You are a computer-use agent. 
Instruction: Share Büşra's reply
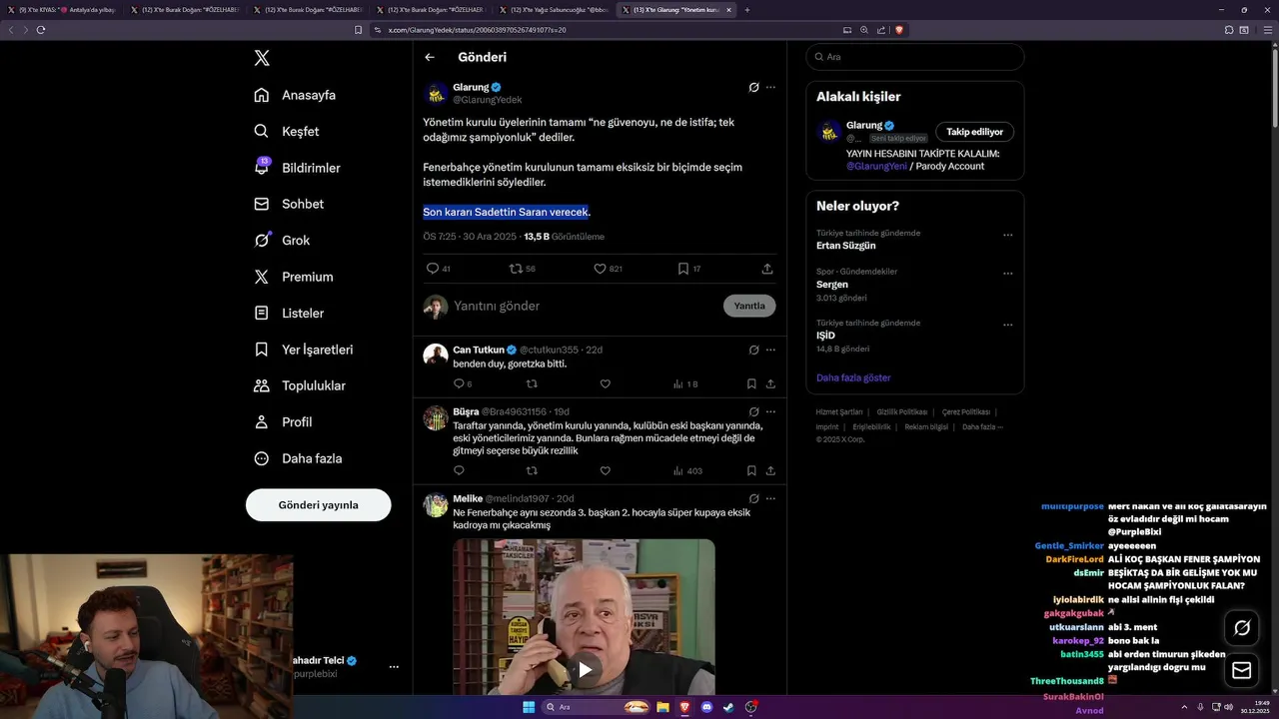coord(770,470)
